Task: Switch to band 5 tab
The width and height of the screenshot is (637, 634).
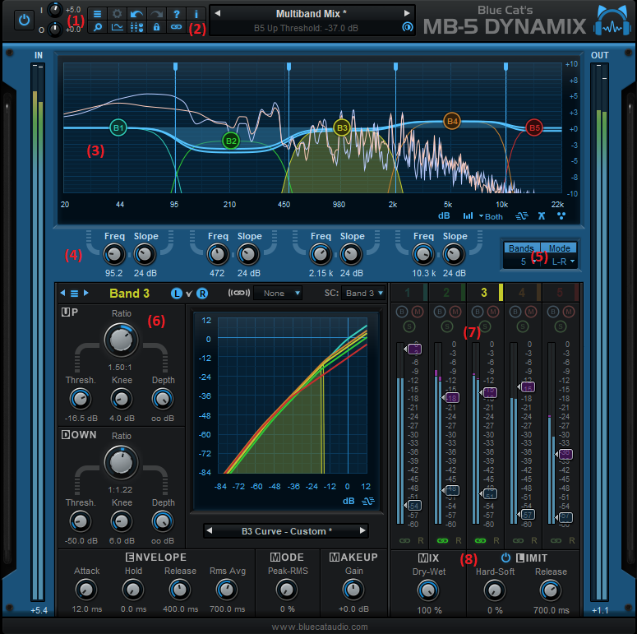Action: click(x=561, y=292)
